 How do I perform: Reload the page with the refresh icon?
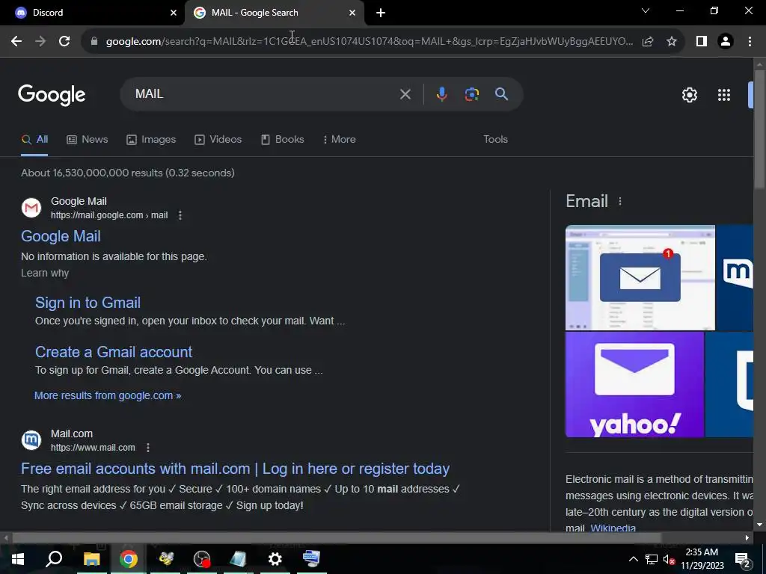point(64,41)
